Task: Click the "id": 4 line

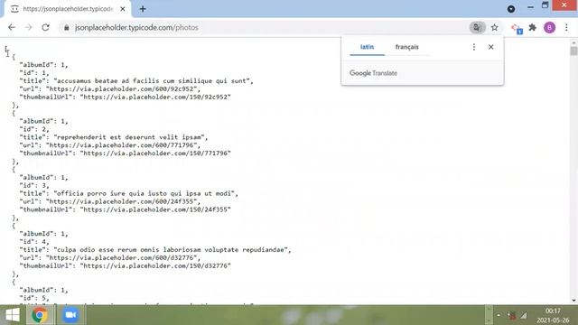Action: 34,242
